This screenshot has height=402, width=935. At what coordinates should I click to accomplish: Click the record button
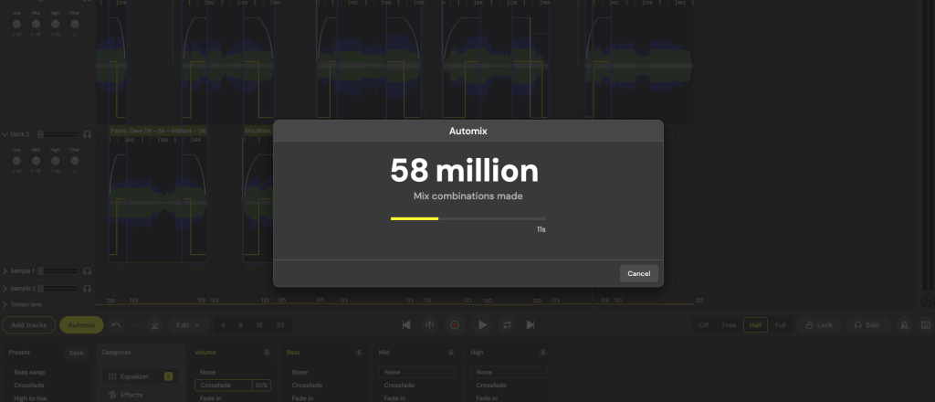coord(455,324)
